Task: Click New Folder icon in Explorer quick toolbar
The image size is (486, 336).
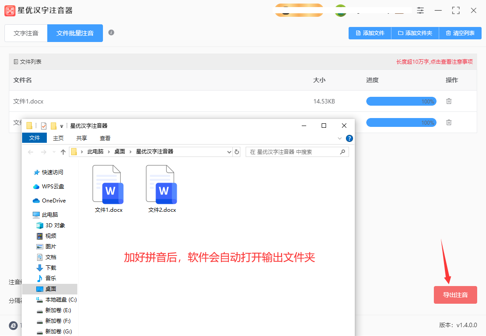Action: point(53,126)
